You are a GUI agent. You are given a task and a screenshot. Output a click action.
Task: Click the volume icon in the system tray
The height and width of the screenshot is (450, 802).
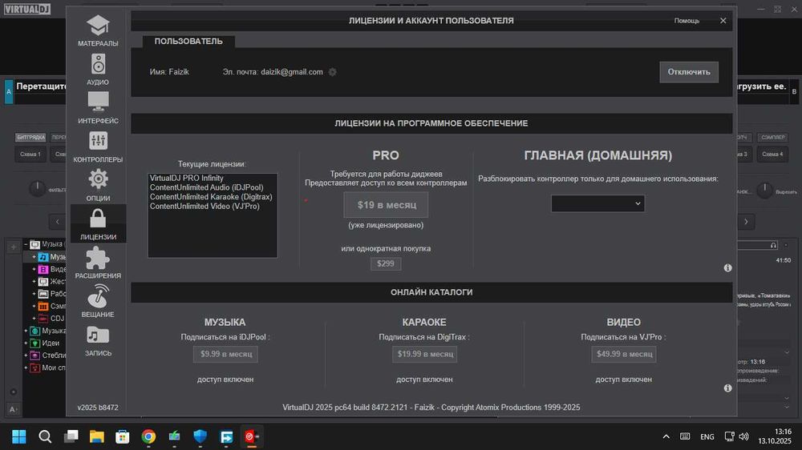(744, 436)
